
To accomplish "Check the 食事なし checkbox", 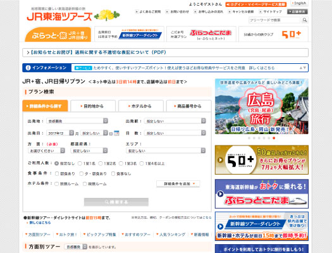I will tap(113, 173).
